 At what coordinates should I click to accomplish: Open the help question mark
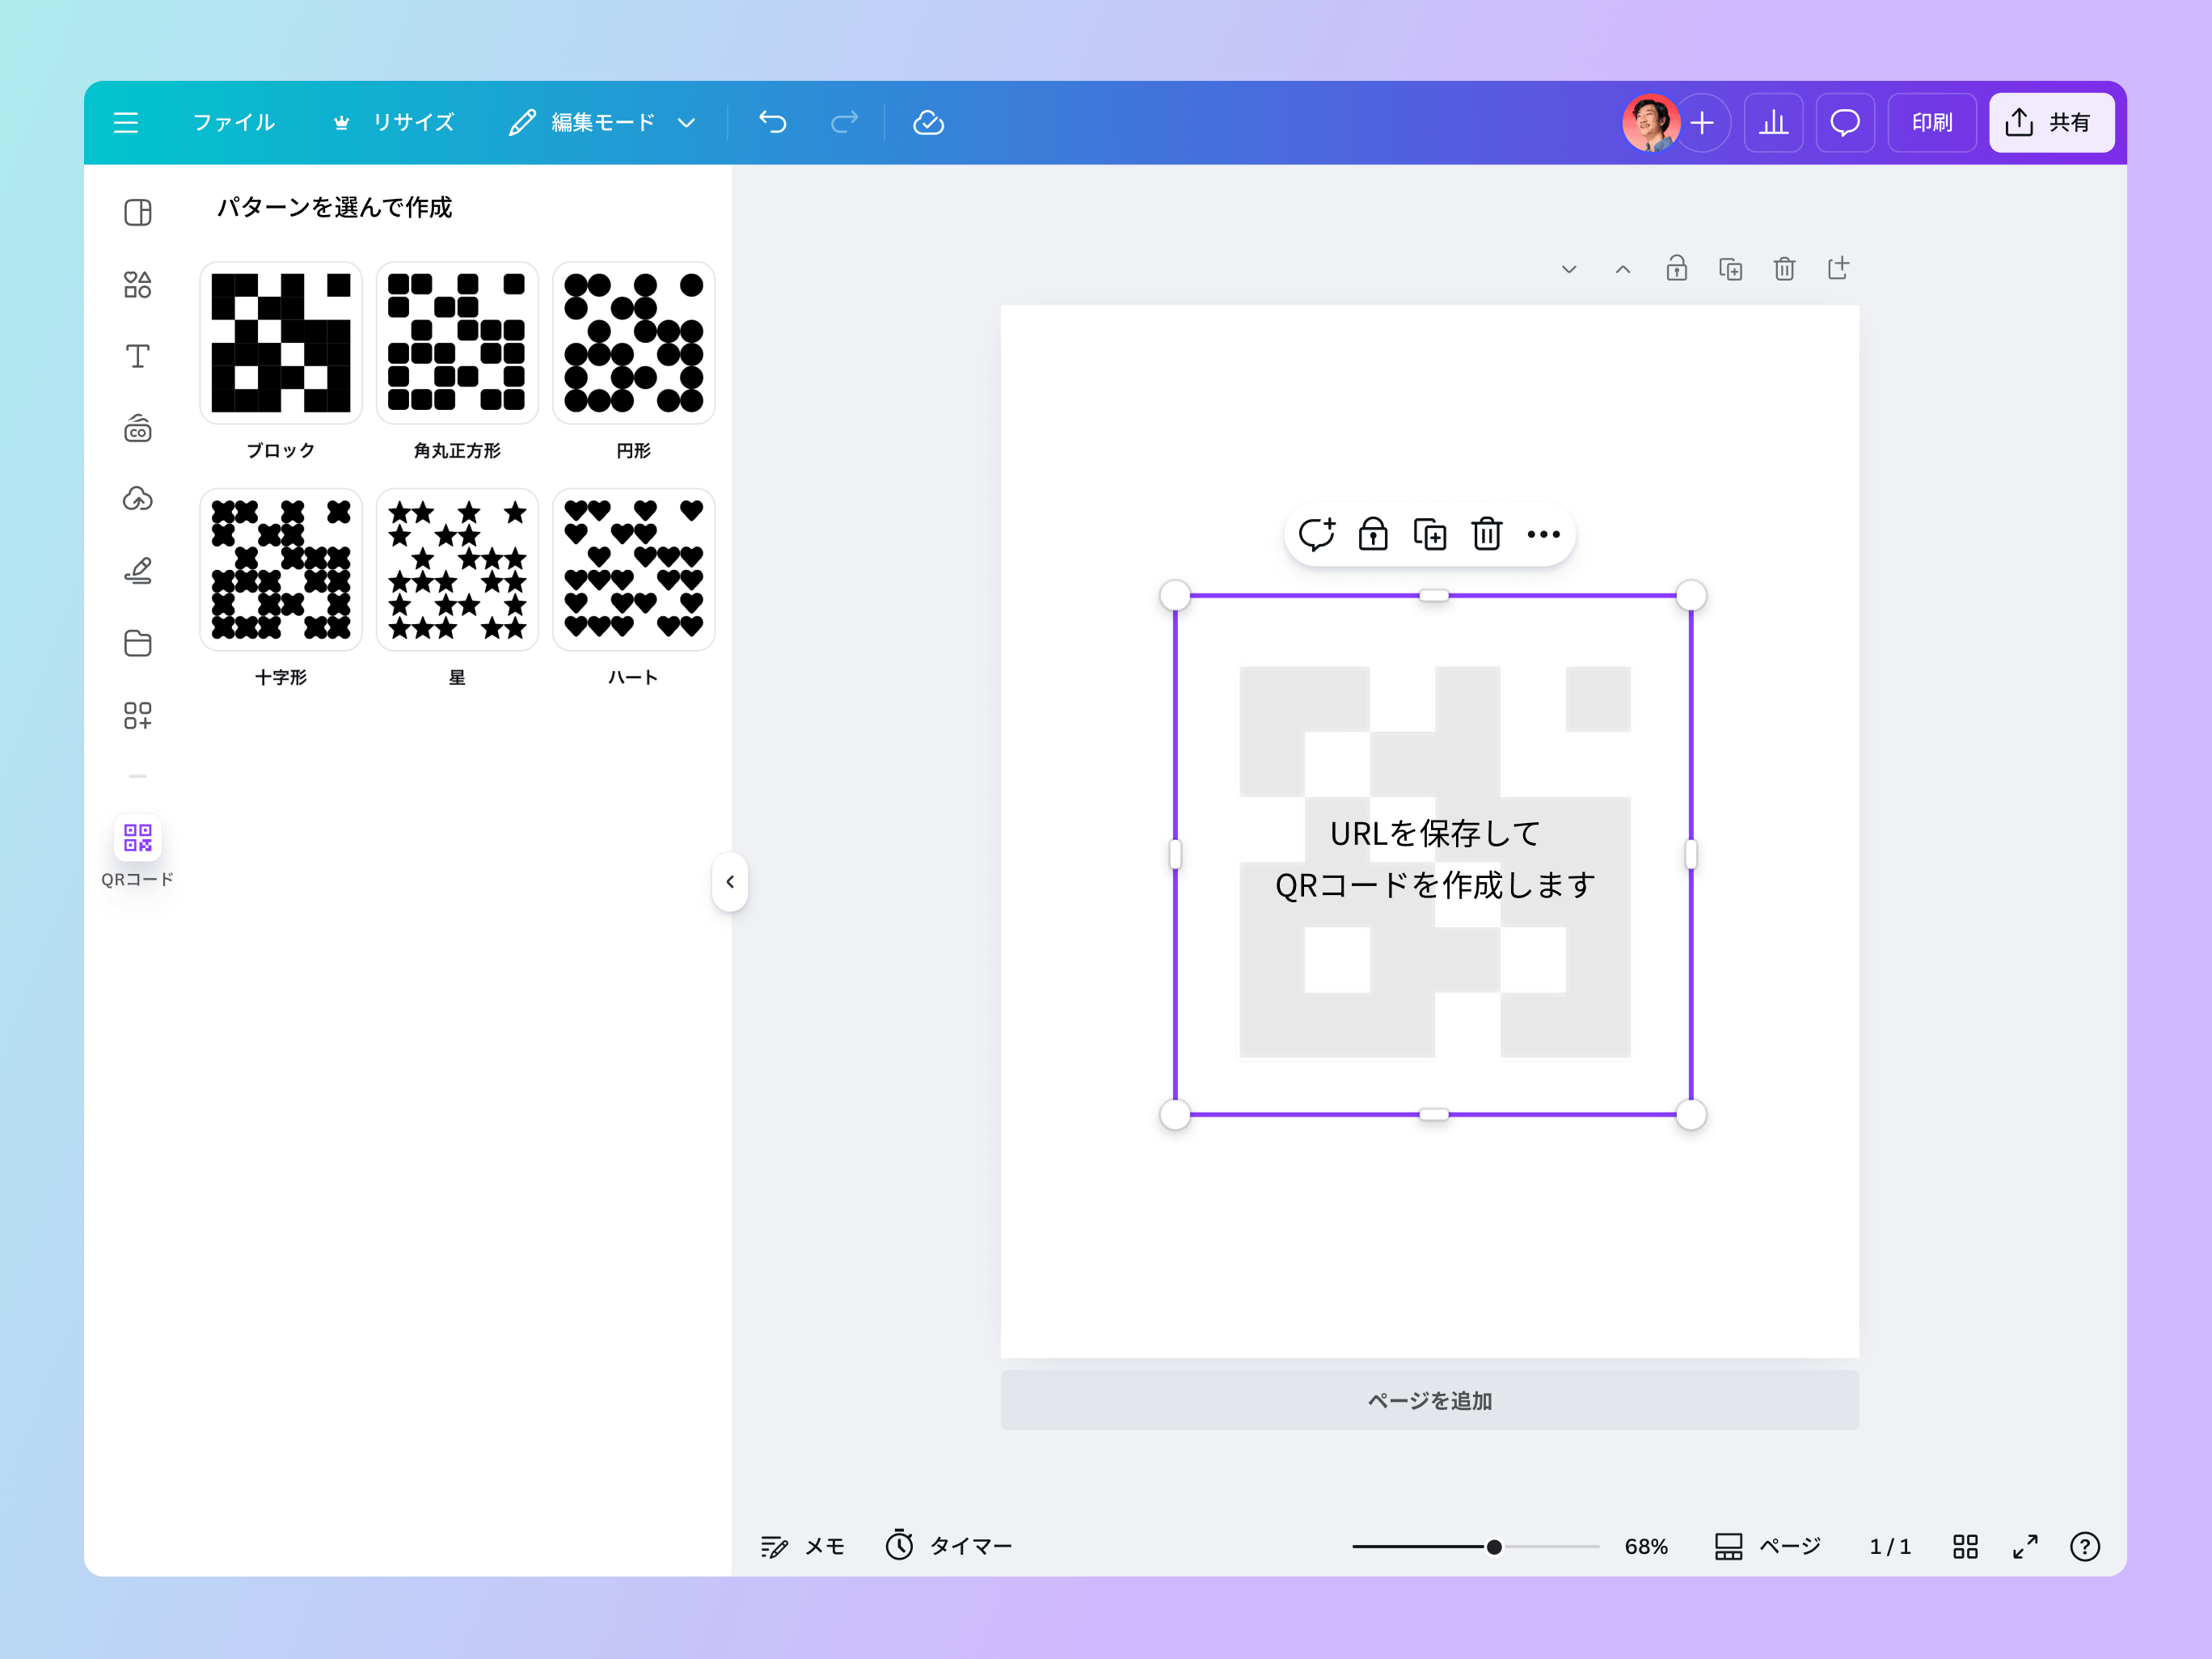pyautogui.click(x=2085, y=1547)
